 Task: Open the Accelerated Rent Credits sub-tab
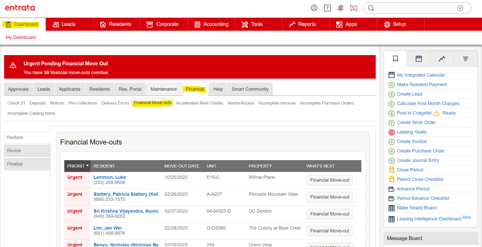[x=200, y=103]
